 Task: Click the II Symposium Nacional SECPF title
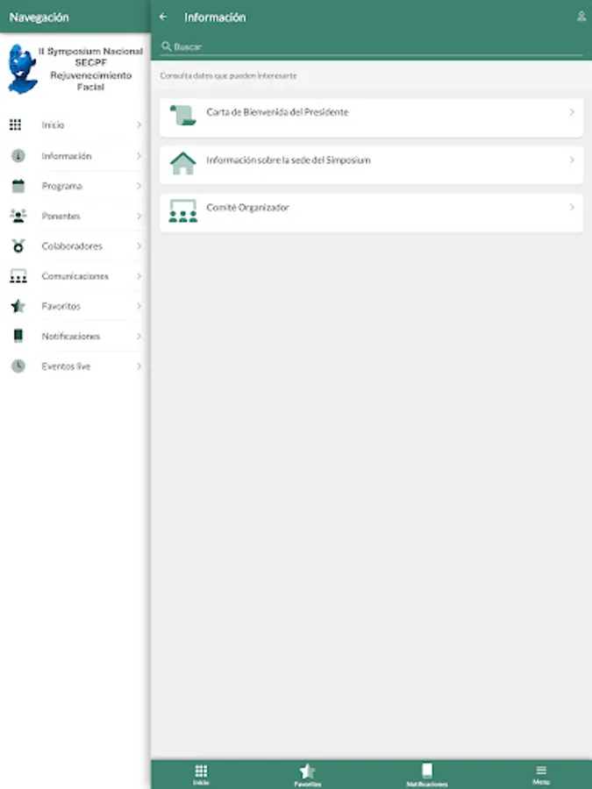point(90,69)
